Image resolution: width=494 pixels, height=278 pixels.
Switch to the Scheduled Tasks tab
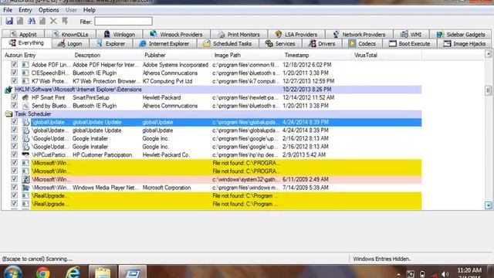click(228, 43)
